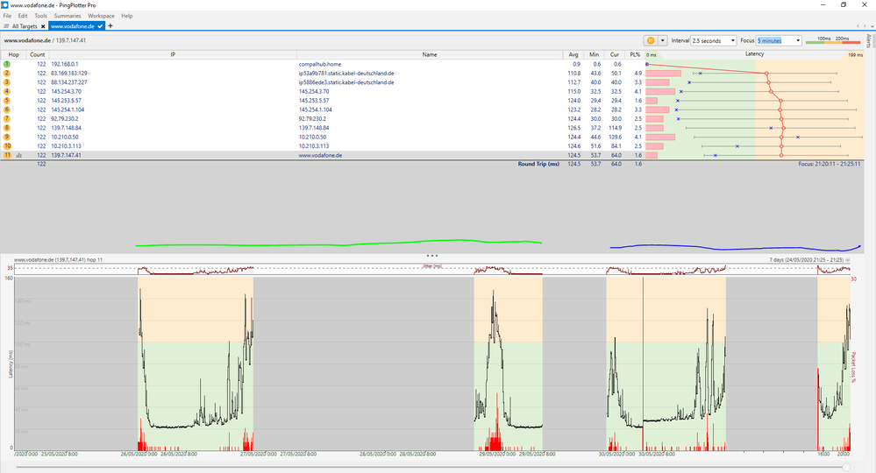The image size is (876, 473).
Task: Click the hop 3 circle icon
Action: [x=7, y=82]
